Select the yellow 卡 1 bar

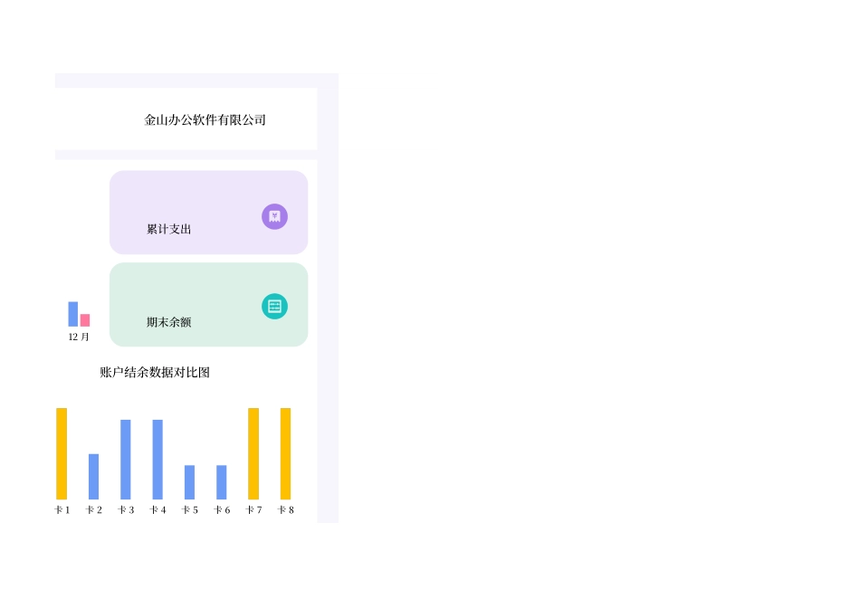[62, 455]
